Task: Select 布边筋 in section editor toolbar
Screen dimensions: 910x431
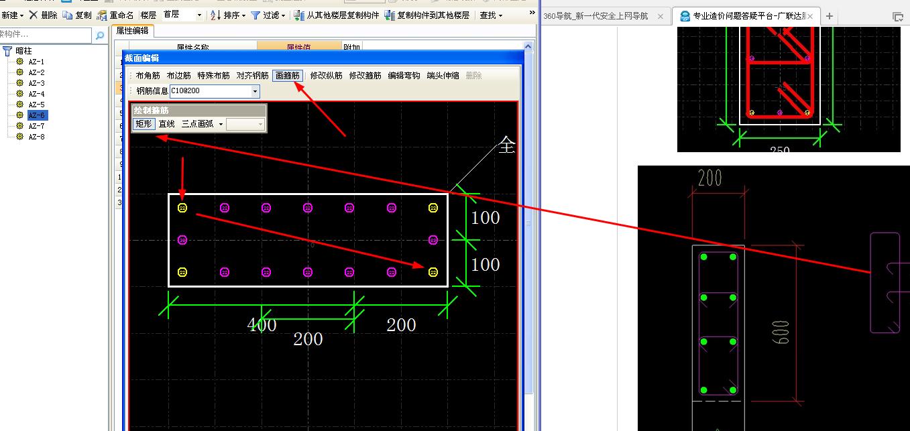Action: point(179,76)
